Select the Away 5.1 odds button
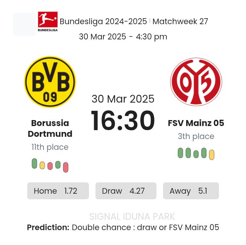Viewport: 246px width, 245px height. (x=191, y=191)
